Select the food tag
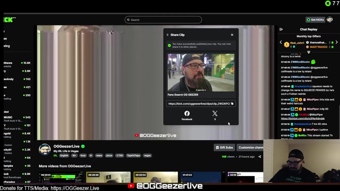The width and height of the screenshot is (340, 191). click(x=83, y=155)
